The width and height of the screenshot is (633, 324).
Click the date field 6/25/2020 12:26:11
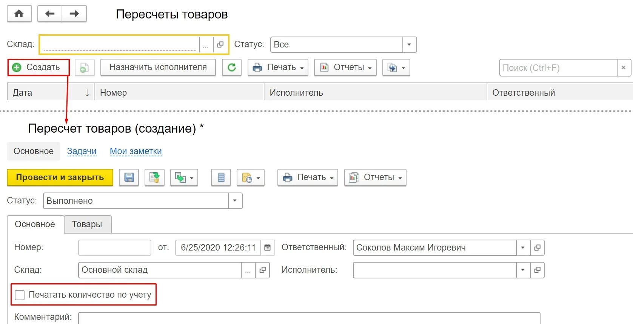click(218, 248)
